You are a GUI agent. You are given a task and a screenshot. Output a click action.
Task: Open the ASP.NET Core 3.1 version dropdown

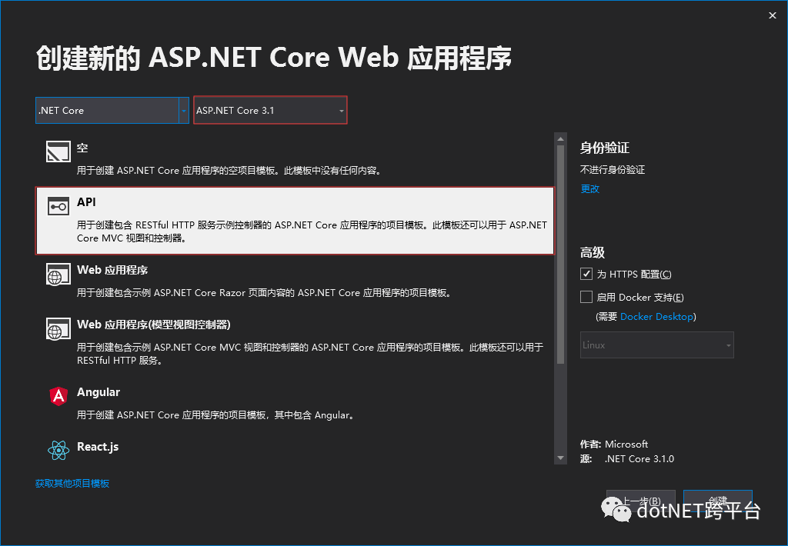pos(270,110)
